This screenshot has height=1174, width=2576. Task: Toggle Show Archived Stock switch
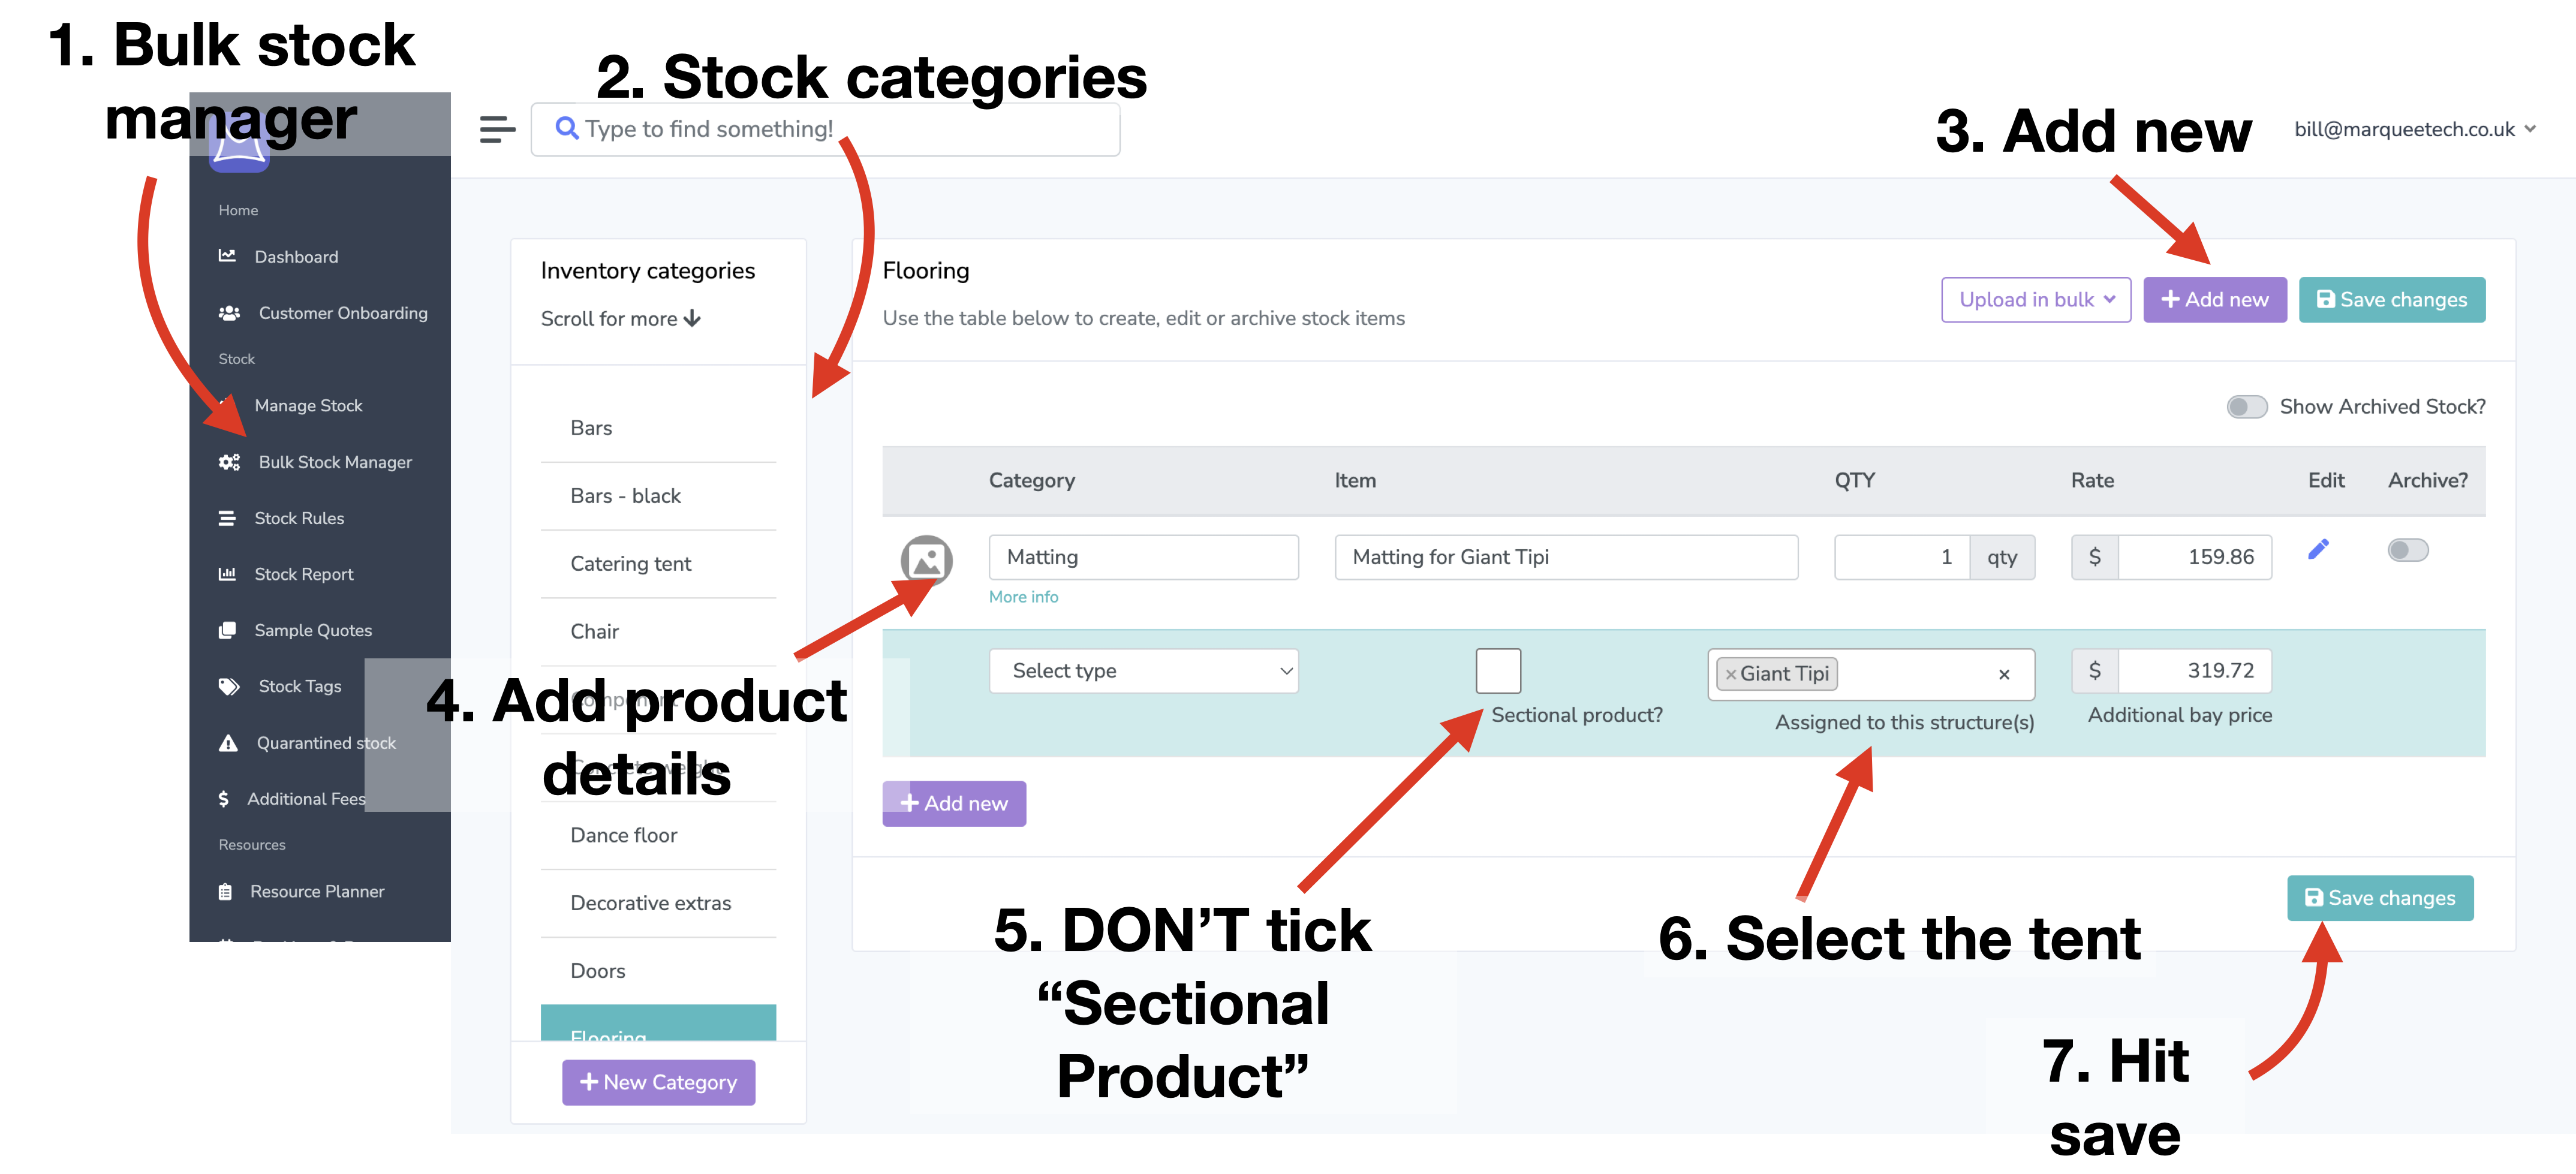(x=2246, y=407)
